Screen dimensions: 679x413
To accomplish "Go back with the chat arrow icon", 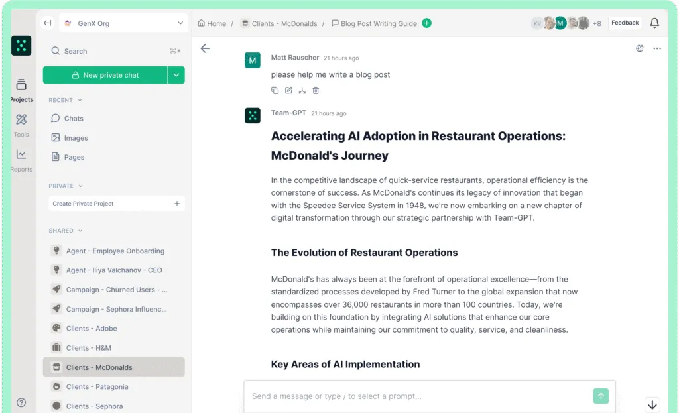I will (205, 48).
